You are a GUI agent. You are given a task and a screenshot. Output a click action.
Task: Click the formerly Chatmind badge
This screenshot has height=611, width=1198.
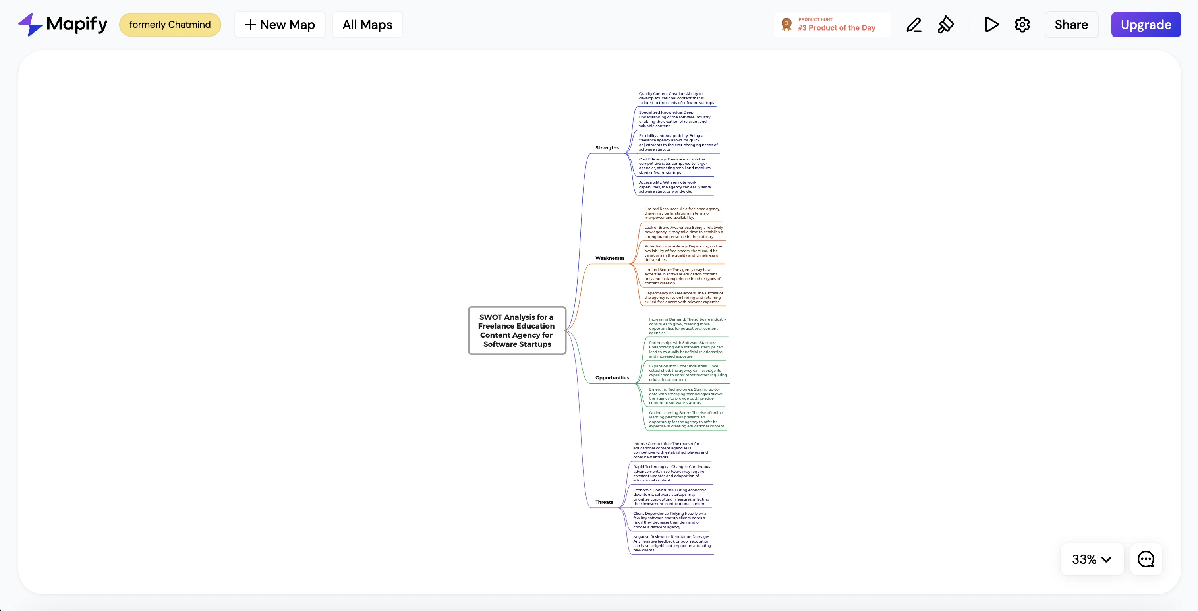pos(170,25)
